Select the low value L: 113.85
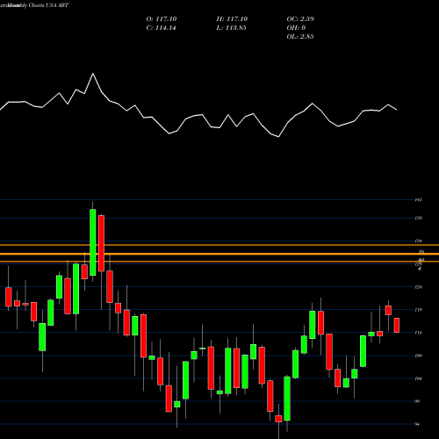The height and width of the screenshot is (439, 439). (231, 28)
